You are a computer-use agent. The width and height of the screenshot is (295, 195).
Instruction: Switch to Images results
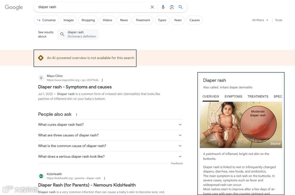[x=68, y=20]
